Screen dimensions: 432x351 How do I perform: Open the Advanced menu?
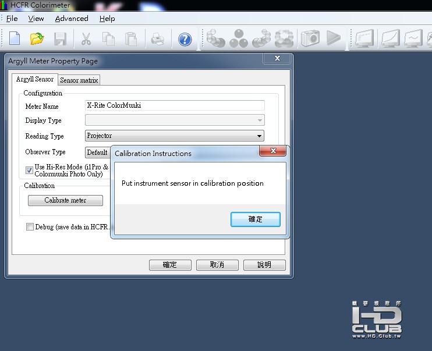(72, 19)
